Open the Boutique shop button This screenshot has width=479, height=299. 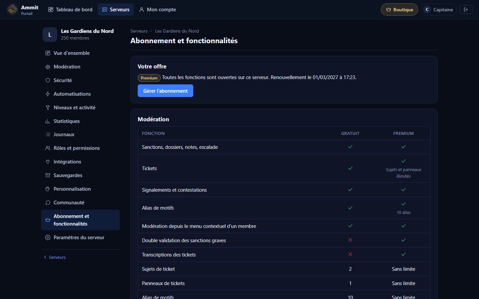[399, 10]
